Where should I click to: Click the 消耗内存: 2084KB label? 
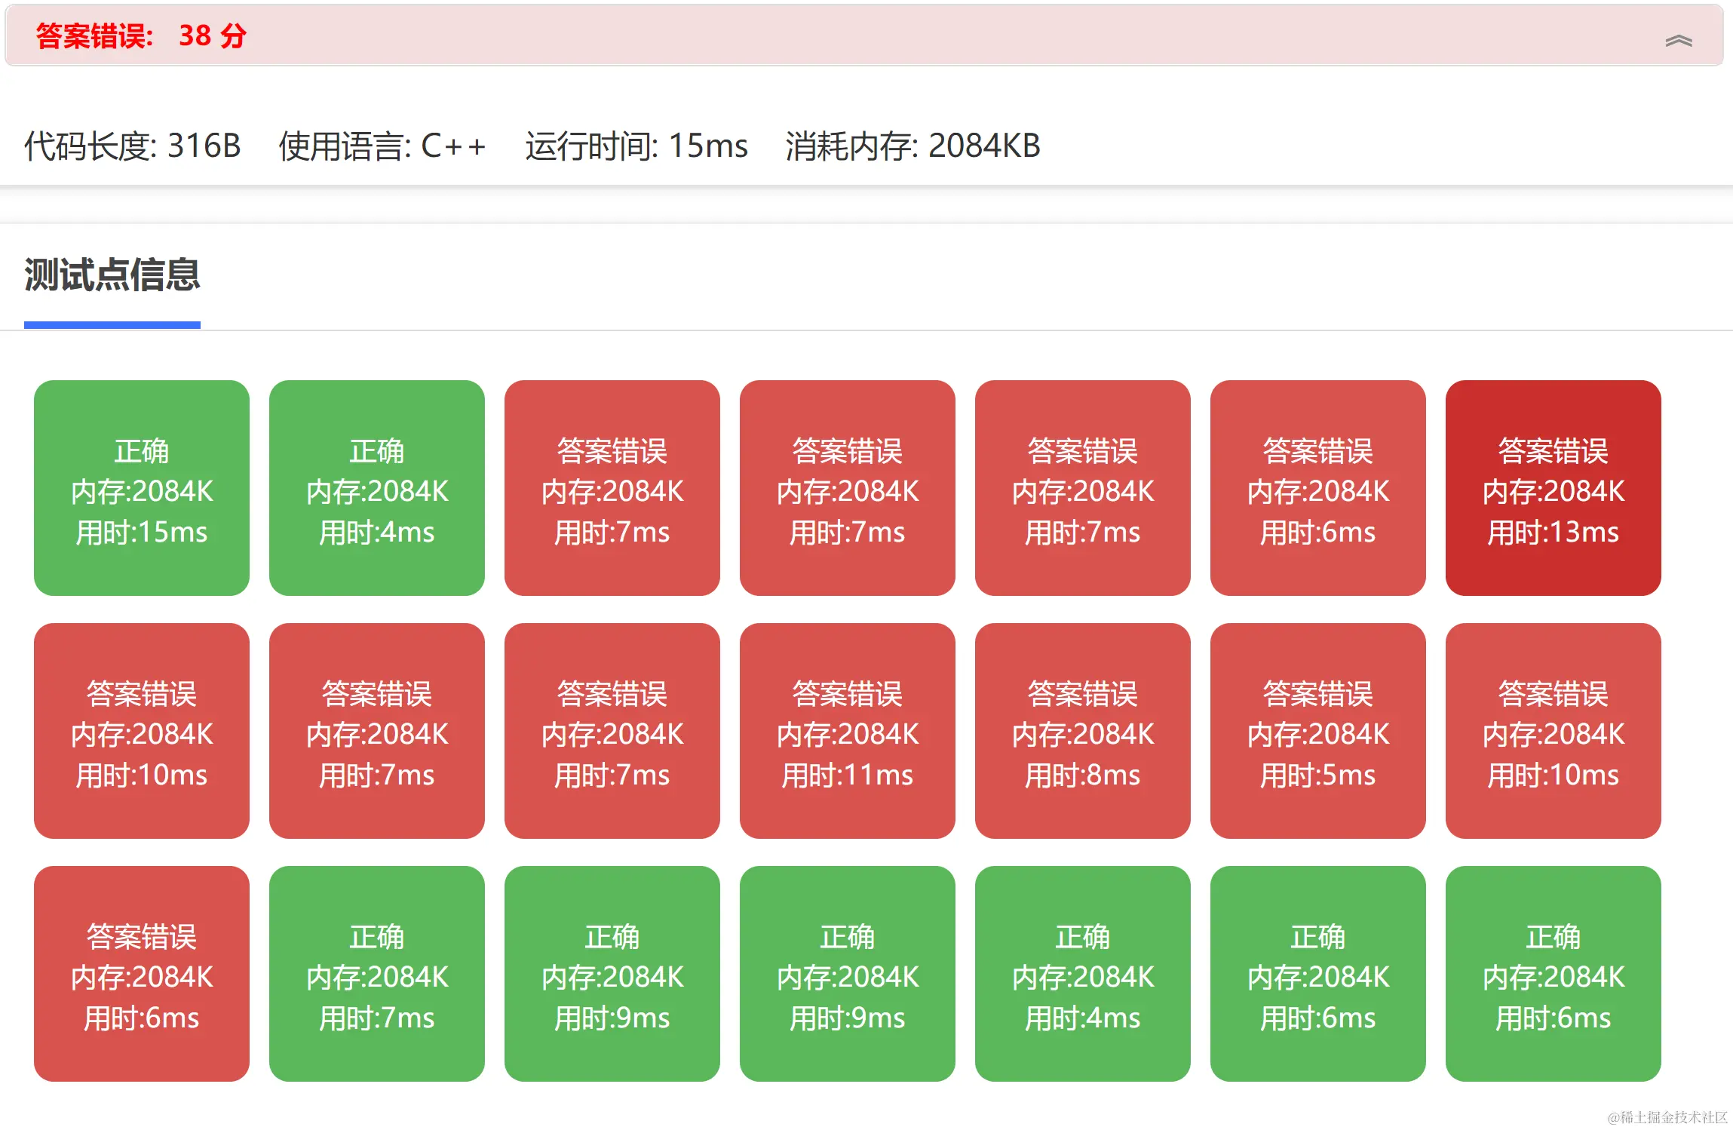[x=913, y=146]
